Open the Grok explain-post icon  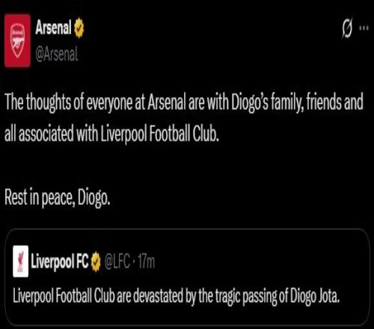click(x=347, y=28)
